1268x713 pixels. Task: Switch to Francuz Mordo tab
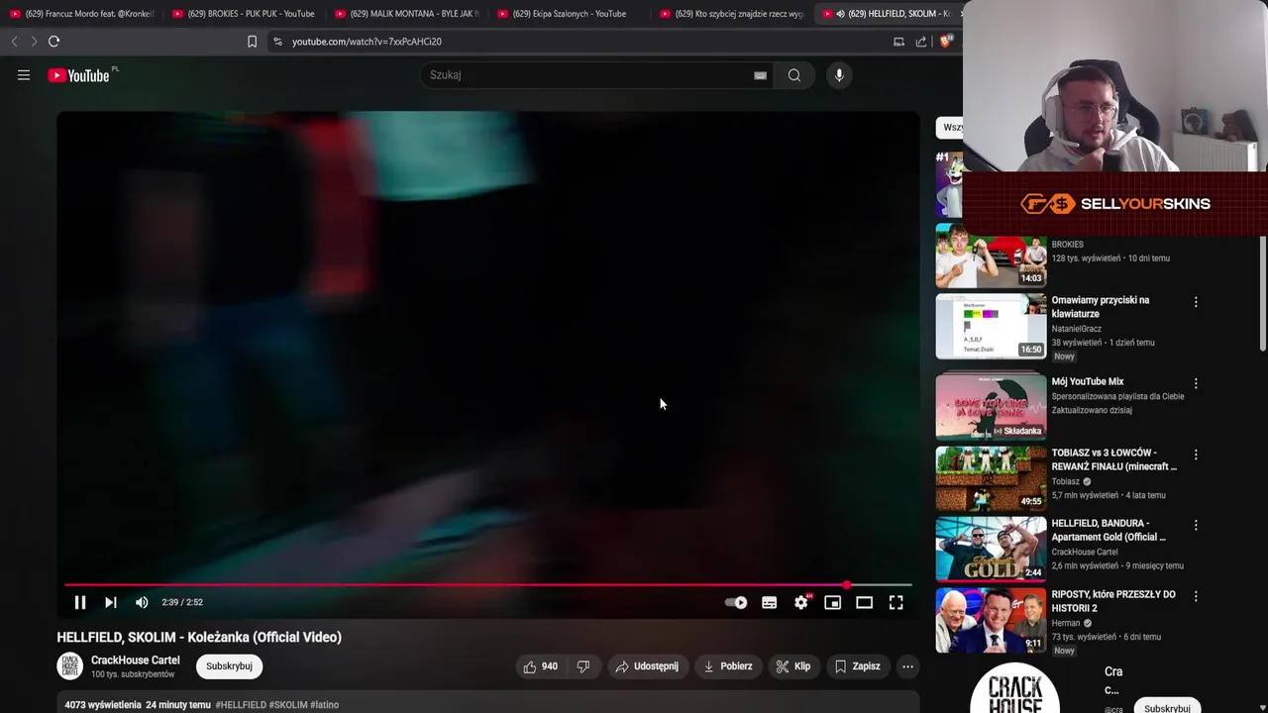[81, 14]
